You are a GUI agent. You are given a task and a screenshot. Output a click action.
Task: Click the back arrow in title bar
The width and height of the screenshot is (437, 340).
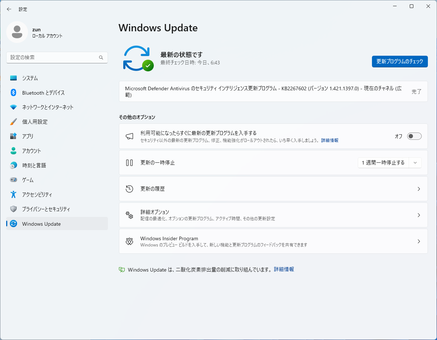[9, 9]
